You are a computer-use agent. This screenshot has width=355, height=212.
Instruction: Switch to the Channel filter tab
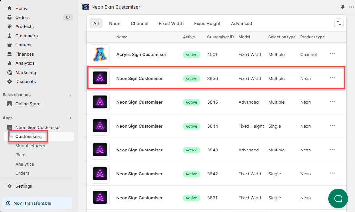click(139, 23)
